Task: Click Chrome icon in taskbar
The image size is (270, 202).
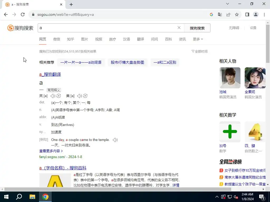Action: pos(45,197)
